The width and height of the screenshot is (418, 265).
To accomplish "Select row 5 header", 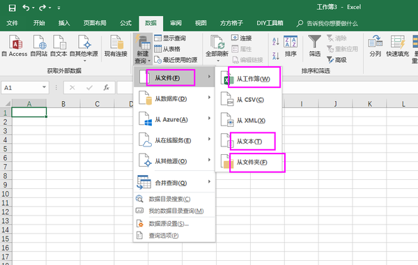I will point(6,149).
